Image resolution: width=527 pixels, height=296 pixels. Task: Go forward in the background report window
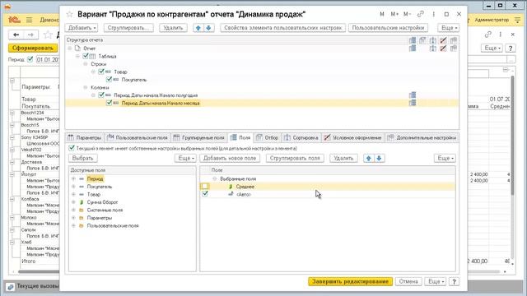(30, 35)
